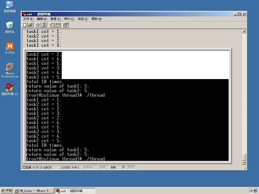Click the vertical scrollbar thumb
The height and width of the screenshot is (194, 259).
click(x=244, y=157)
